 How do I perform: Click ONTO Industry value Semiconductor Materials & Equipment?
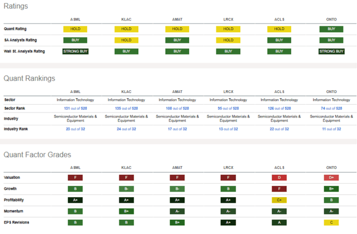[331, 119]
